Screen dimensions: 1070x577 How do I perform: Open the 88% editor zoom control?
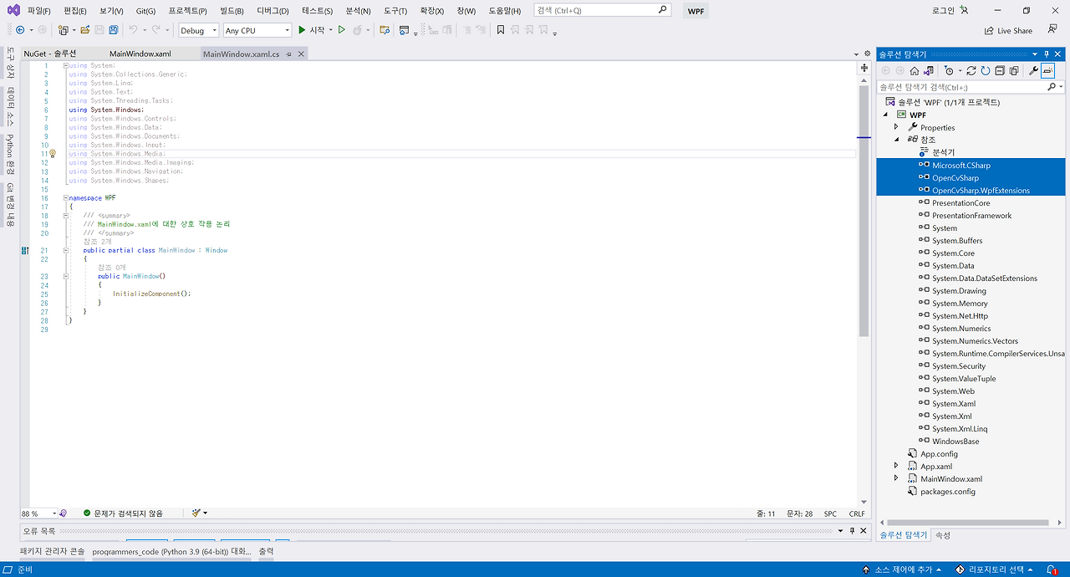point(36,513)
